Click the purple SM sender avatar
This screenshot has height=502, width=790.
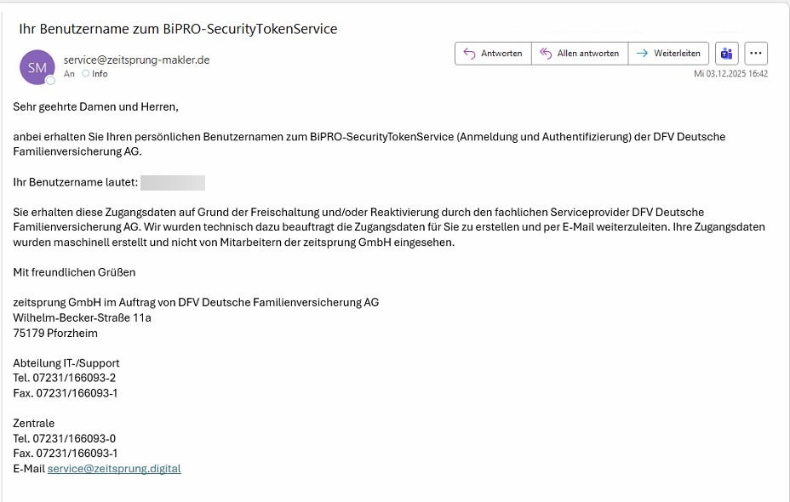point(37,66)
